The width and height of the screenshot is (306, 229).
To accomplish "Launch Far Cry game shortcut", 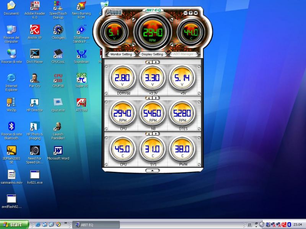I will 35,81.
